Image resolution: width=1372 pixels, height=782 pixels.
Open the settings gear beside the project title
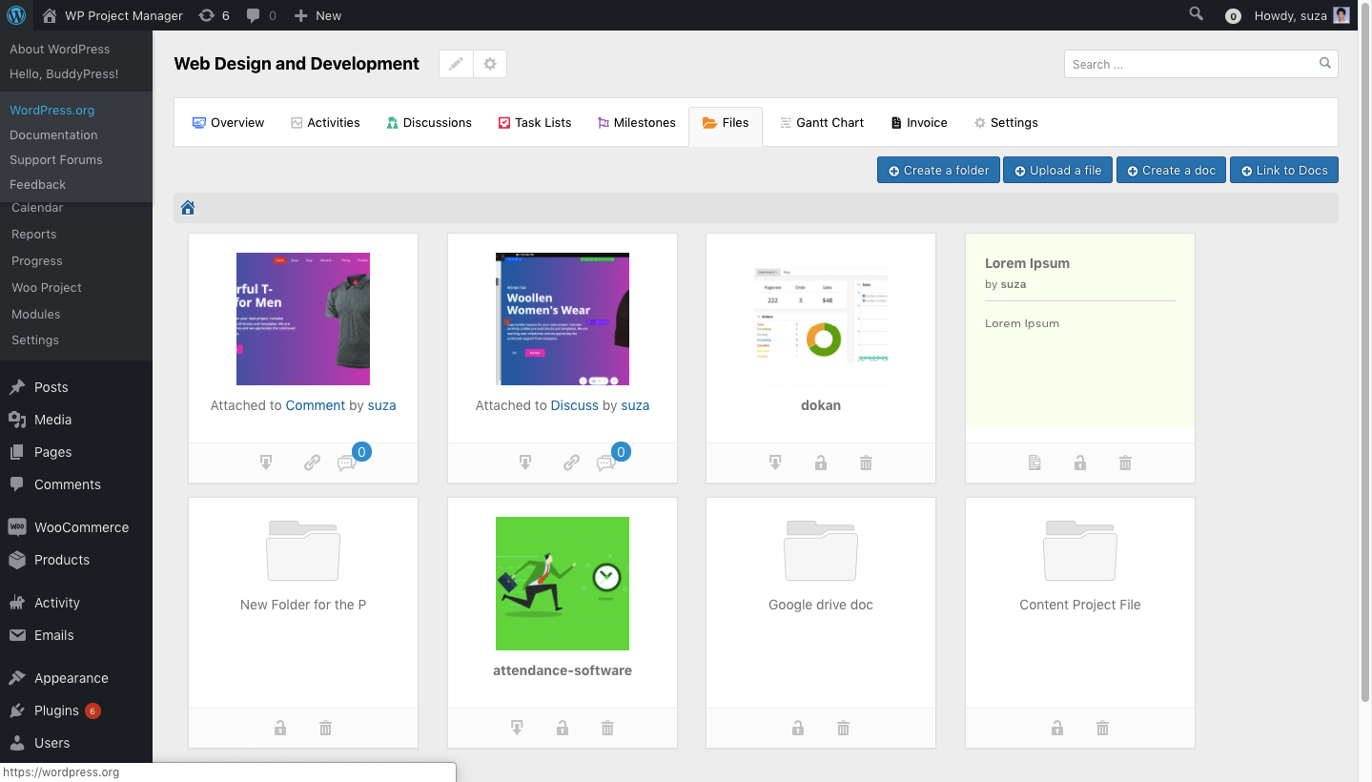[x=489, y=63]
